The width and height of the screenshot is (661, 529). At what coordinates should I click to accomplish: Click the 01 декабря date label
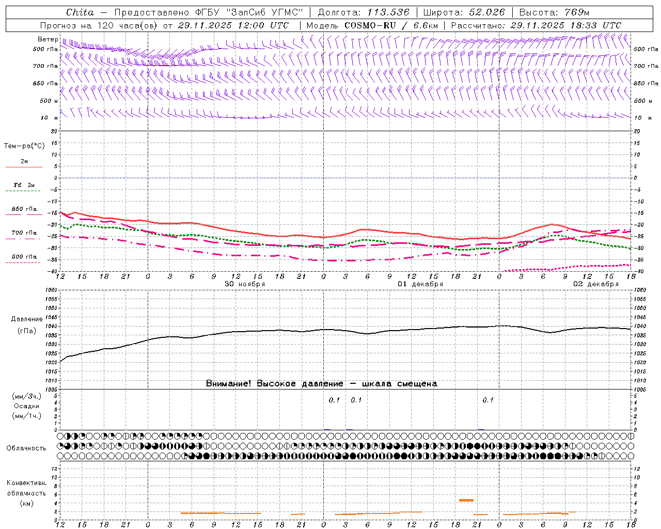click(x=420, y=284)
